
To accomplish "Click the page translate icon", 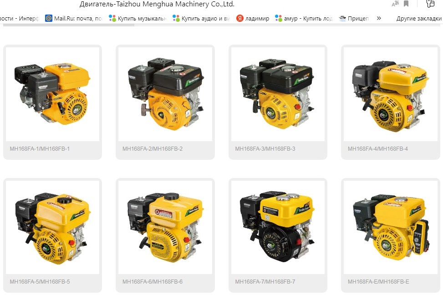I will click(x=395, y=4).
